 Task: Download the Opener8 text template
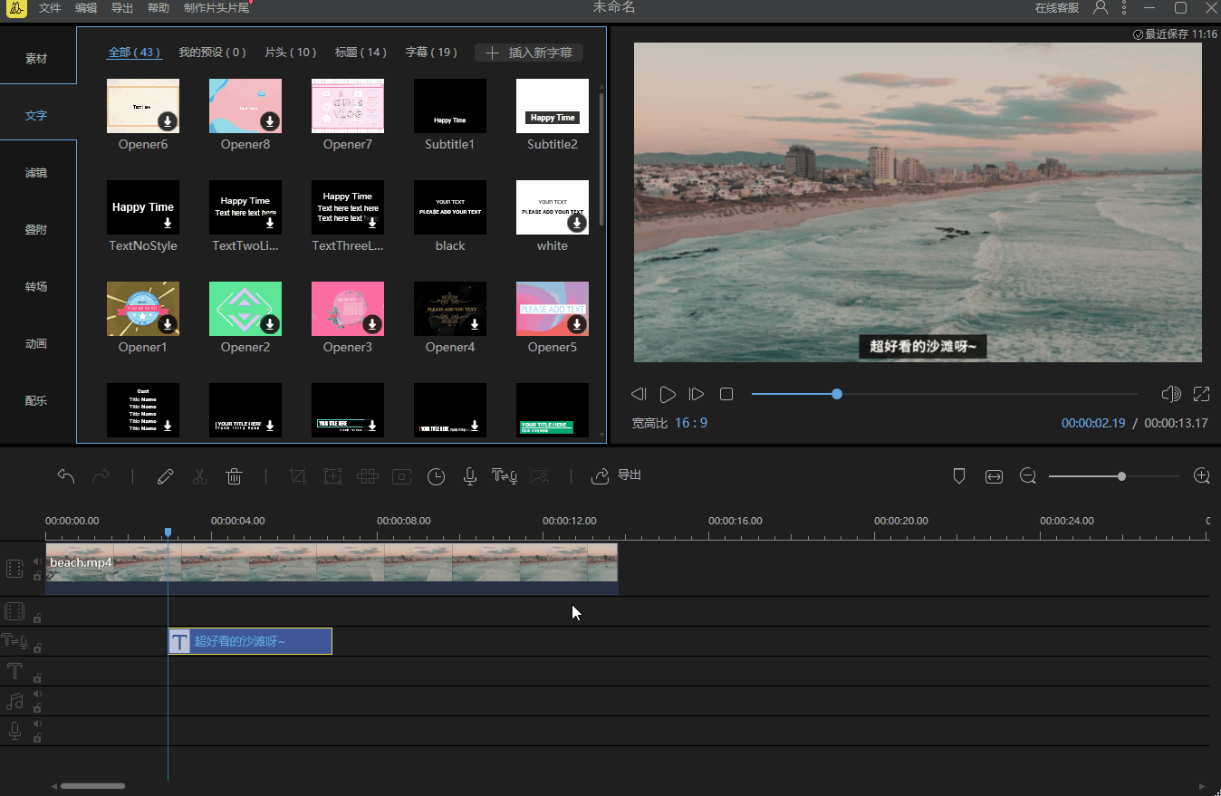pyautogui.click(x=270, y=121)
